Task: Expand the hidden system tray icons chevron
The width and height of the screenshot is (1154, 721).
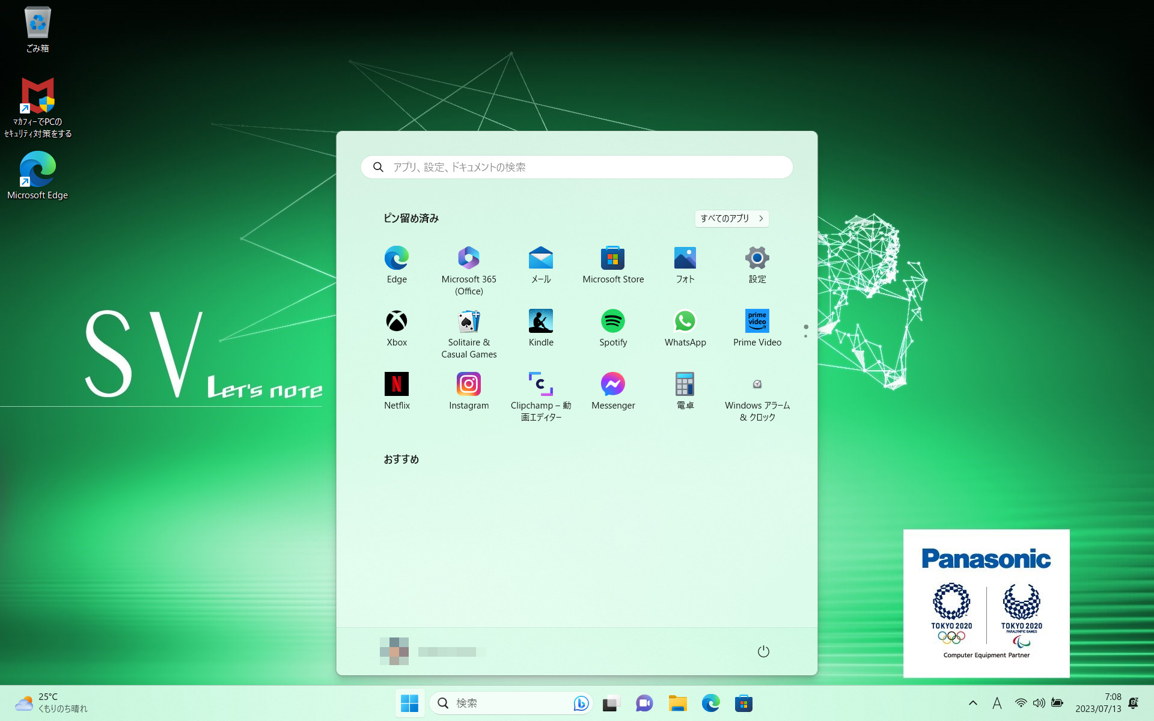Action: point(973,703)
